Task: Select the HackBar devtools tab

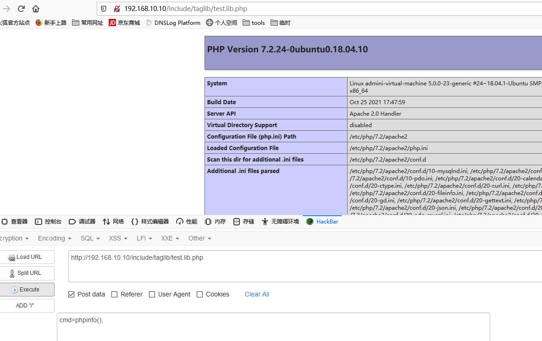Action: pos(322,222)
